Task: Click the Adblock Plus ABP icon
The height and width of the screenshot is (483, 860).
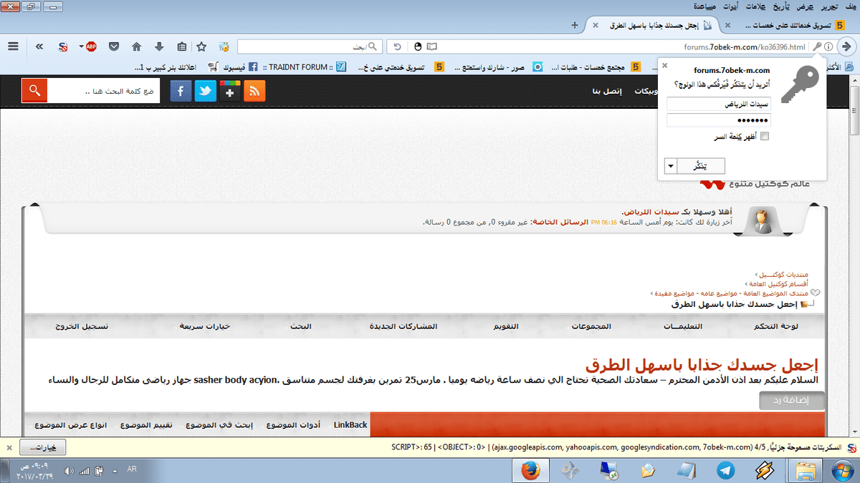Action: (x=92, y=47)
